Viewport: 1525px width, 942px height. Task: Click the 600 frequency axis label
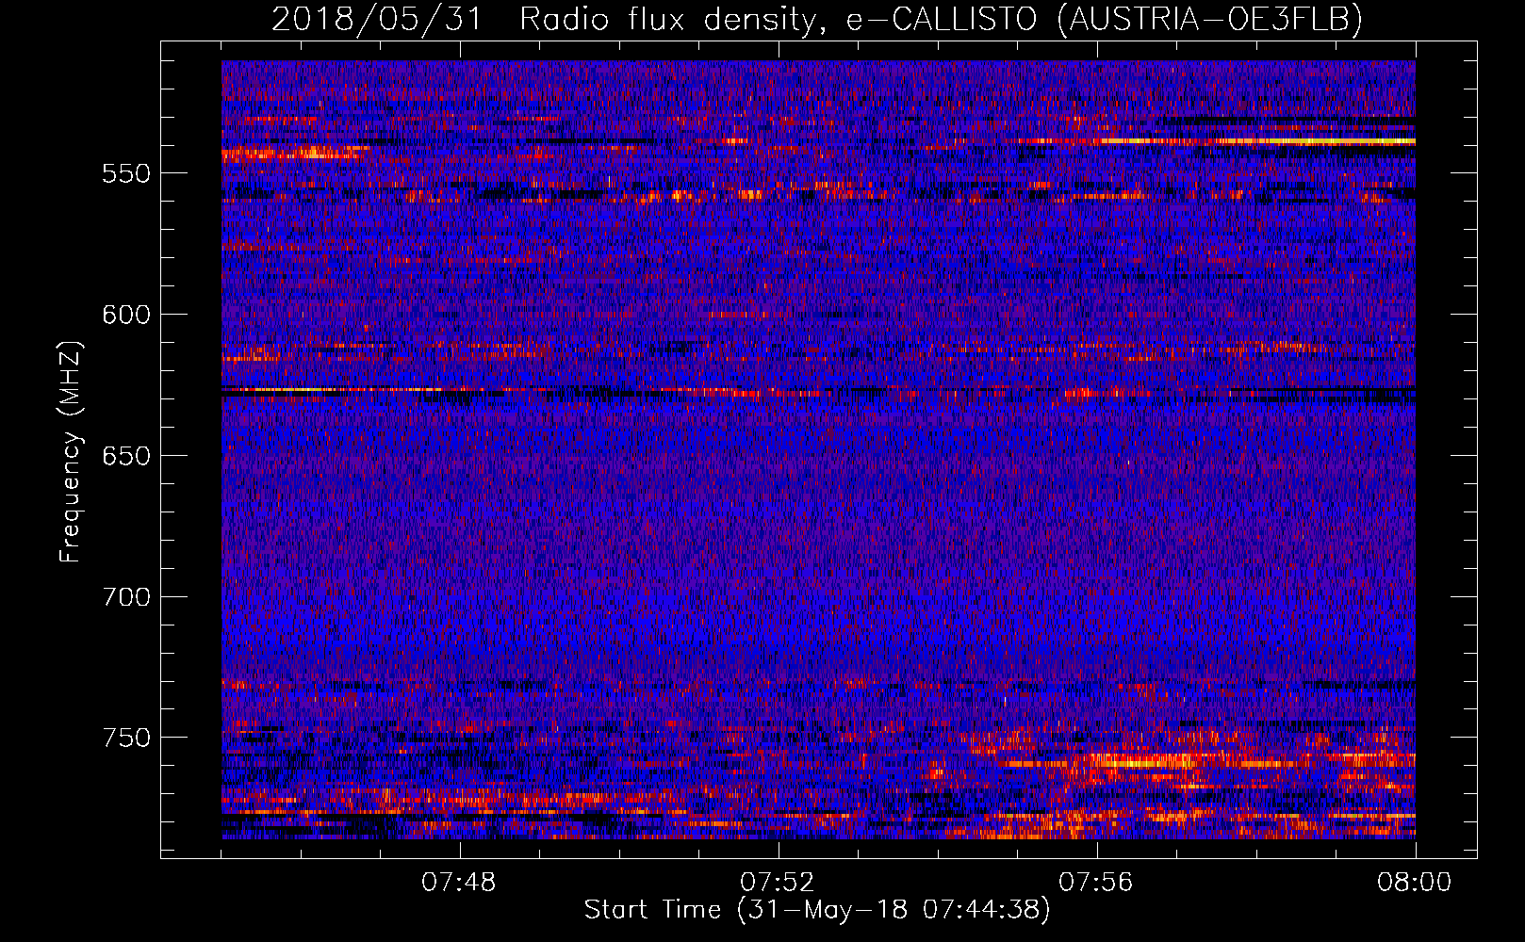(x=126, y=316)
